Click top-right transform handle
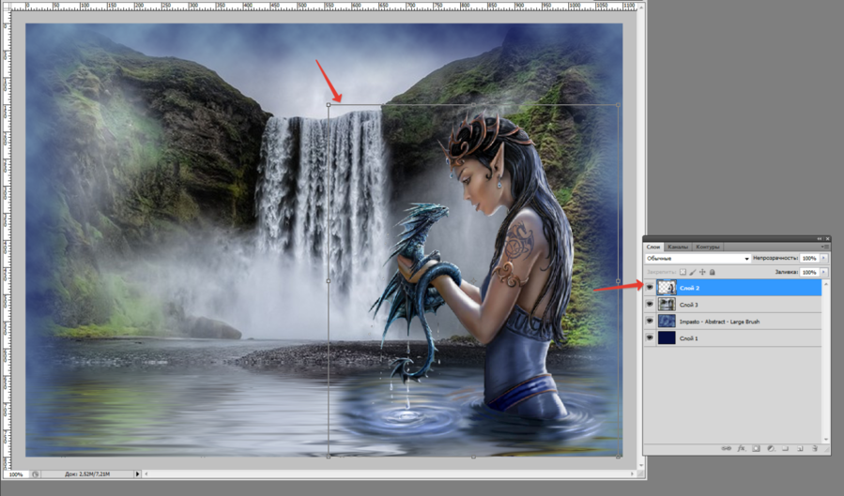This screenshot has height=496, width=844. point(618,105)
